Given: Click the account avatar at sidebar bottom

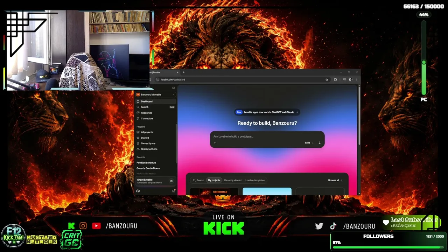Looking at the screenshot, I should [138, 191].
